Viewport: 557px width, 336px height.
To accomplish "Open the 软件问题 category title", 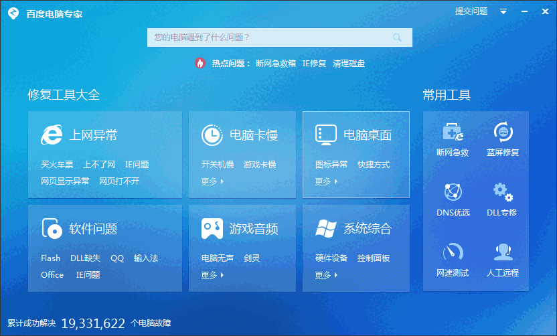I will [x=93, y=229].
